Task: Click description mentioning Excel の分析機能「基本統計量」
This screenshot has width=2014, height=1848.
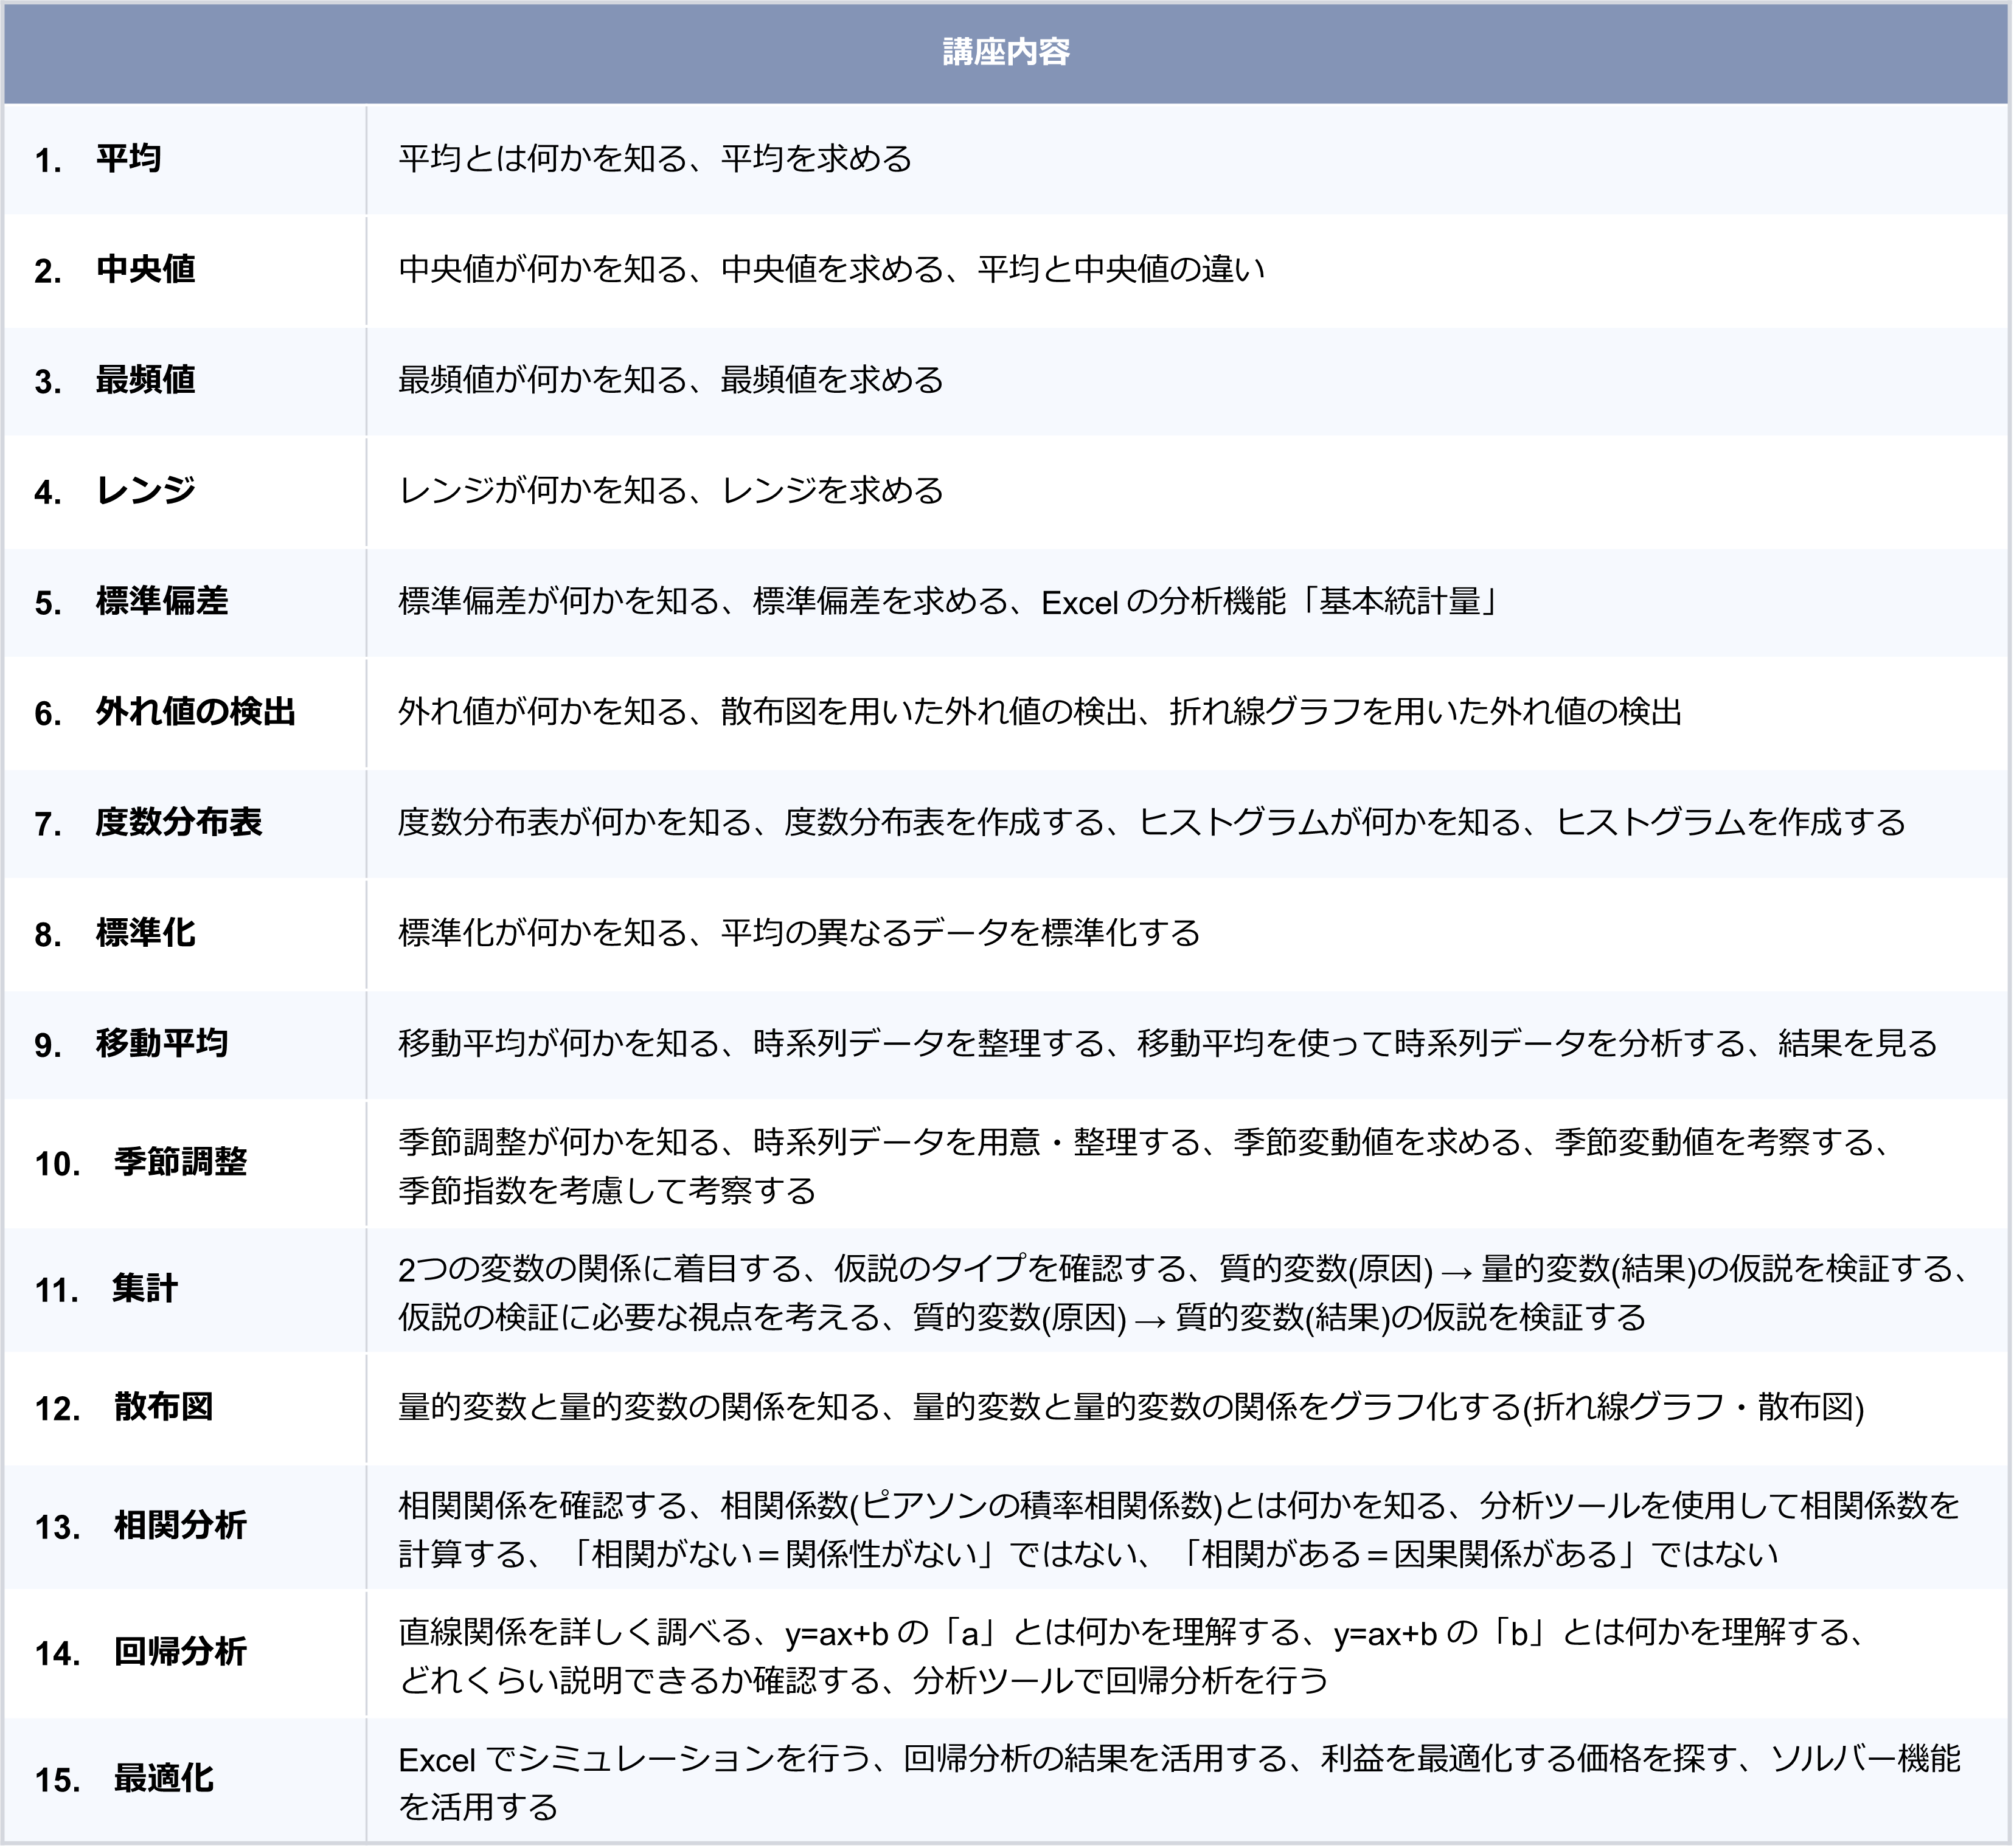Action: click(1268, 602)
